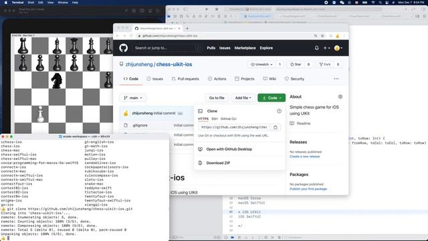The width and height of the screenshot is (428, 241).
Task: Open macOS Spotlight search icon
Action: (380, 3)
